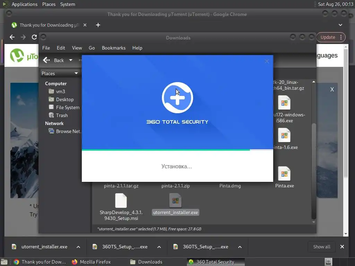Image resolution: width=355 pixels, height=266 pixels.
Task: Select the SharpDevelop_4.3.1.9430_Setup.msi file icon
Action: tap(121, 201)
